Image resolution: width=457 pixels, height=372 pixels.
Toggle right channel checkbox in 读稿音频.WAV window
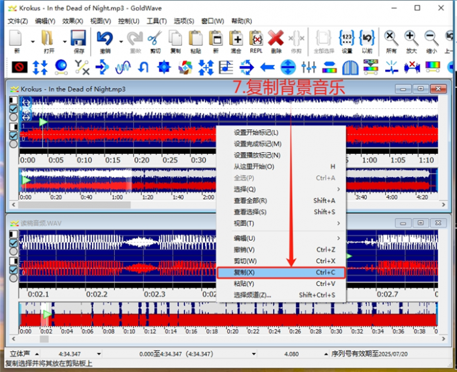pos(13,270)
